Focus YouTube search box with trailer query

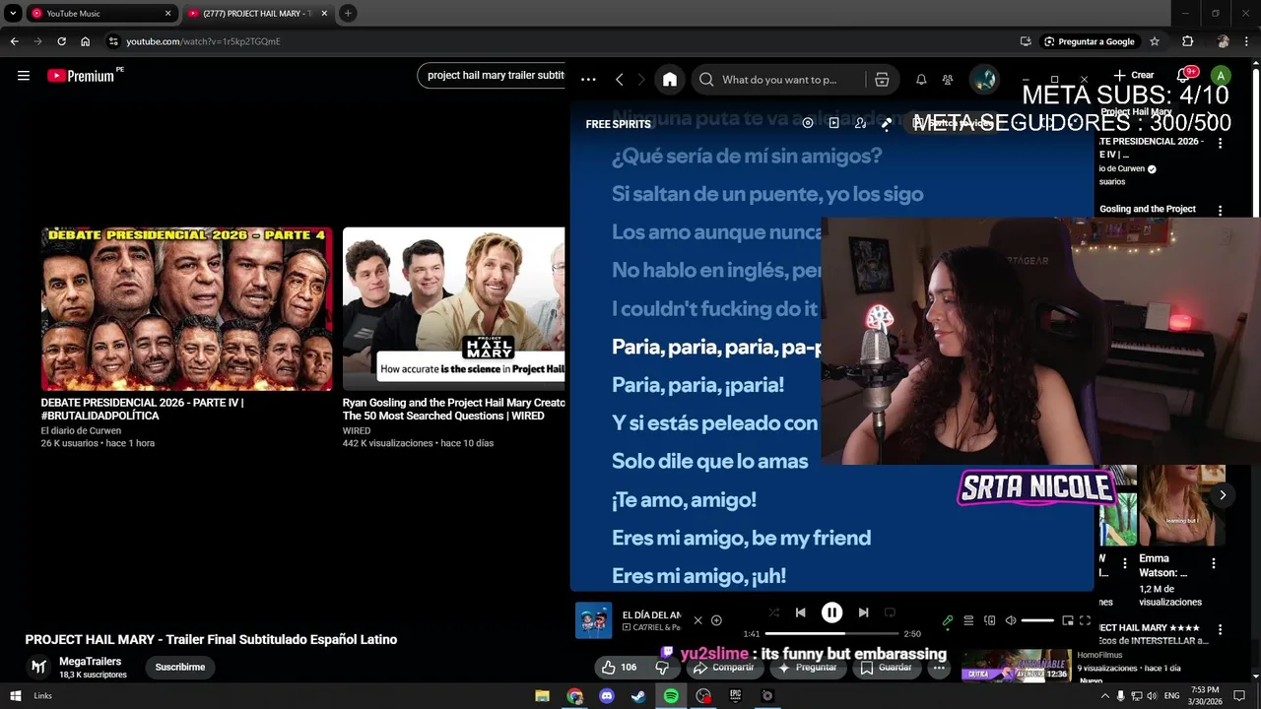493,75
